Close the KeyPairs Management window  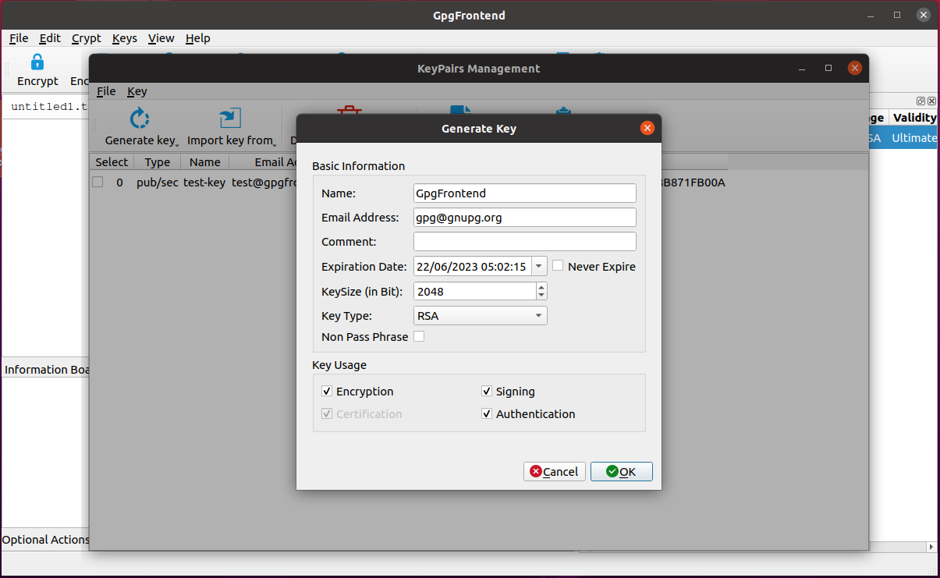pyautogui.click(x=855, y=69)
